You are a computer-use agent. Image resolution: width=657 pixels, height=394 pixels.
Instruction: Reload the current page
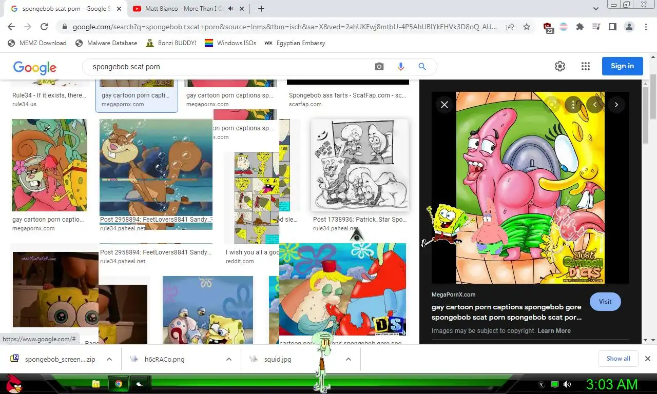pyautogui.click(x=44, y=27)
